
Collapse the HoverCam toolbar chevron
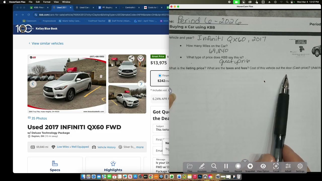245,161
